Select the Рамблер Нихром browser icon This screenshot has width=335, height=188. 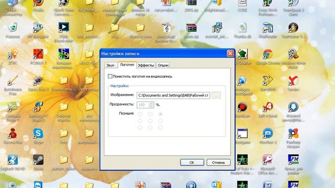[293, 138]
